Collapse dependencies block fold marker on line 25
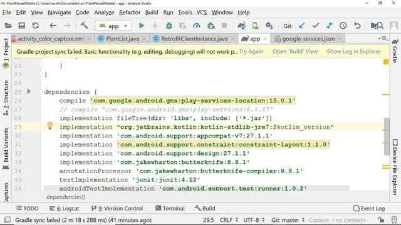The height and width of the screenshot is (225, 401). [x=40, y=92]
